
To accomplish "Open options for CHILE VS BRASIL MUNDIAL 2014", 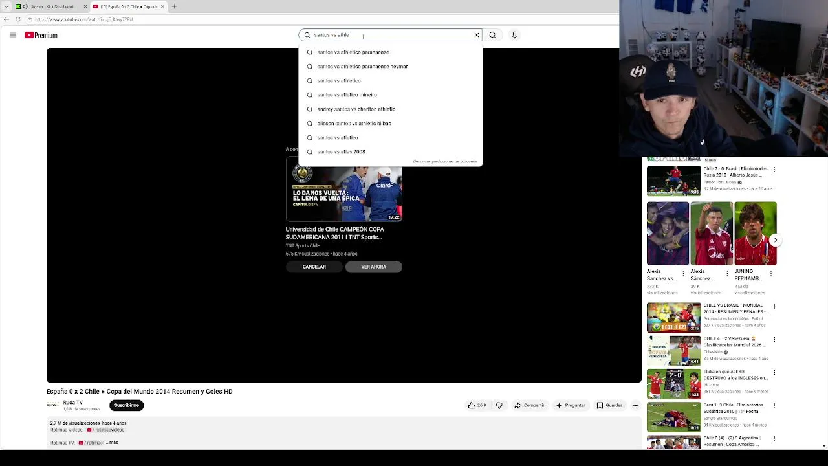I will 774,306.
